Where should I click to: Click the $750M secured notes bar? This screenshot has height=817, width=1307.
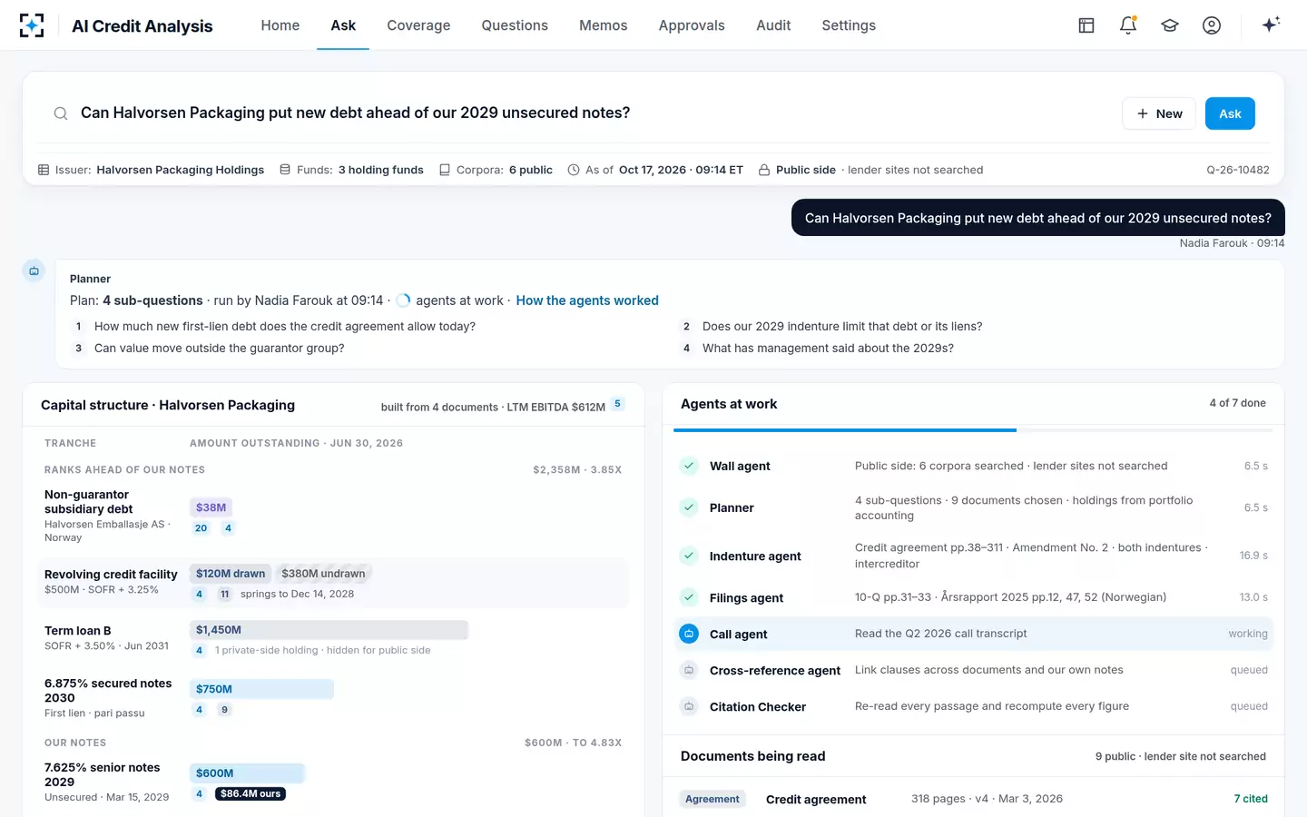tap(261, 689)
